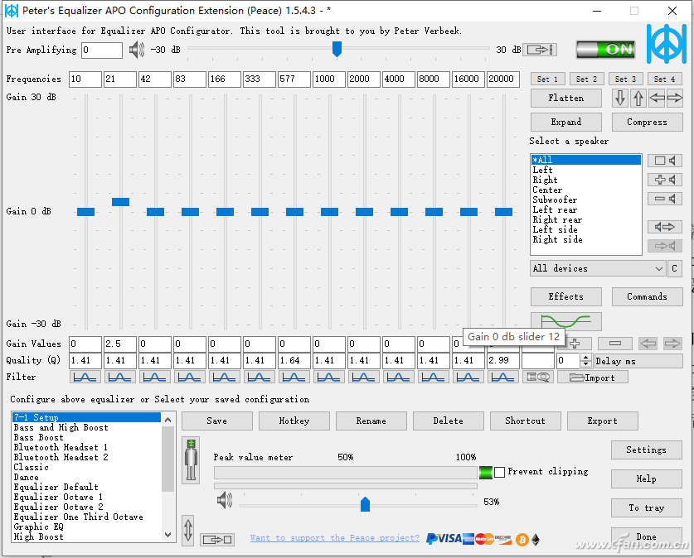This screenshot has width=694, height=558.
Task: Toggle the green ON power switch
Action: 606,50
